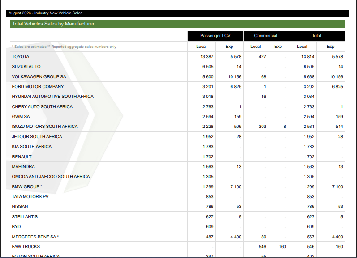Select Volkswagen passenger local value 5 600
This screenshot has height=258, width=357.
pos(208,77)
